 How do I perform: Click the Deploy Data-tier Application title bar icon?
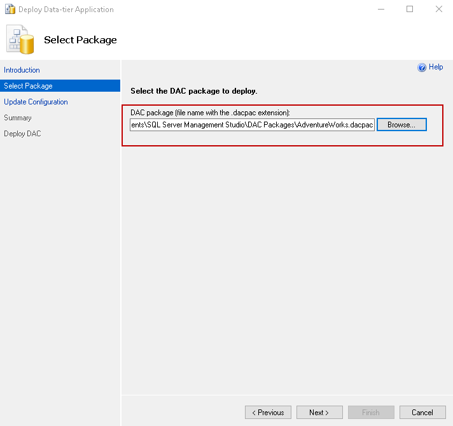10,10
